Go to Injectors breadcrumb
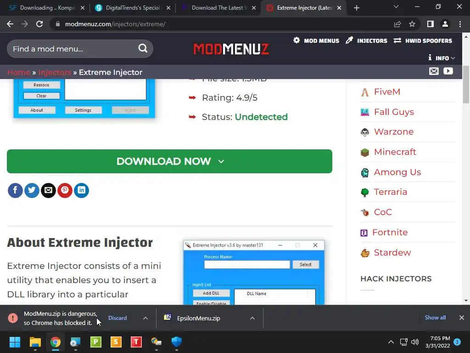470x353 pixels. (55, 72)
